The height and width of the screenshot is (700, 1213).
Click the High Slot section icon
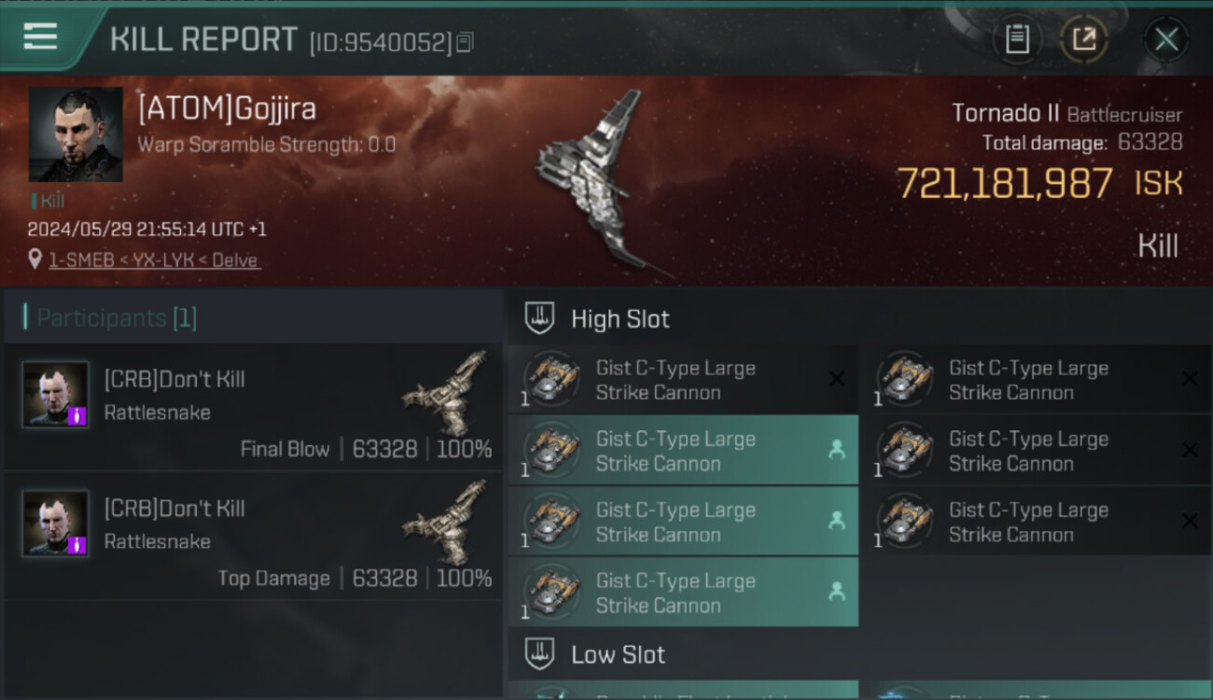540,318
